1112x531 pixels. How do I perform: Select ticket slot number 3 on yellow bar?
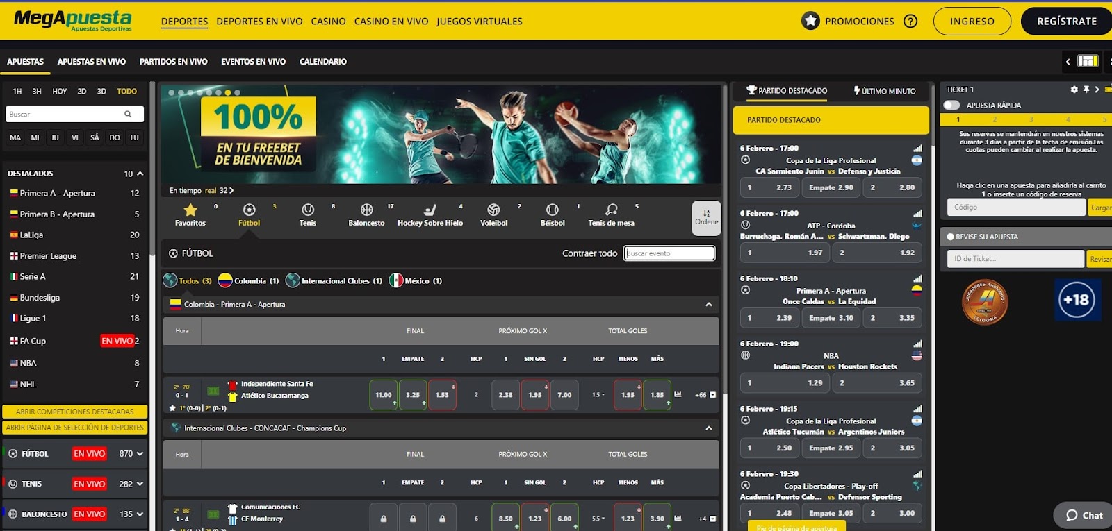point(1031,119)
